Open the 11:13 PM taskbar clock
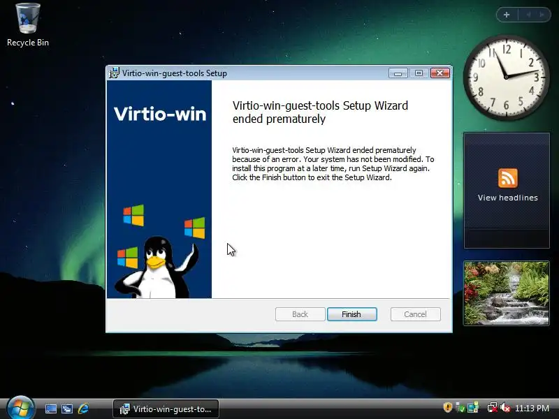 [532, 408]
